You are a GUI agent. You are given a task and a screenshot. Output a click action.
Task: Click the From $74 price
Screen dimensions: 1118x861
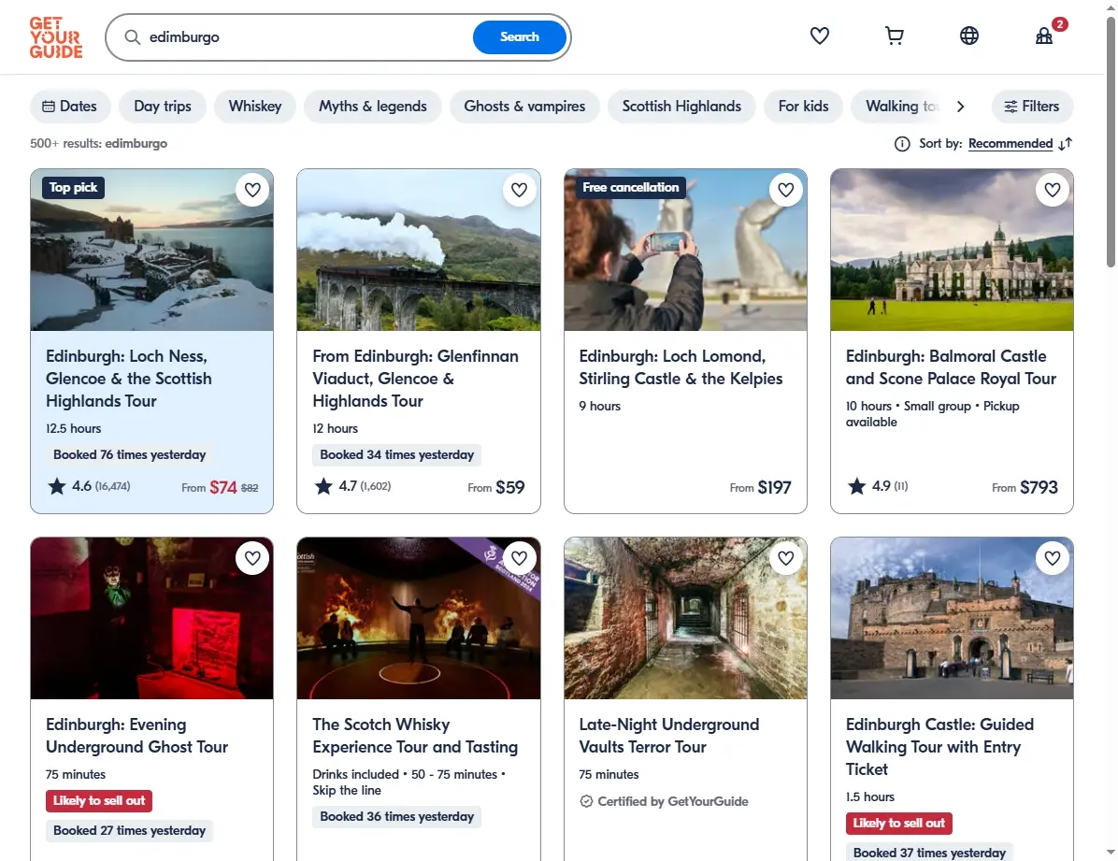(220, 487)
